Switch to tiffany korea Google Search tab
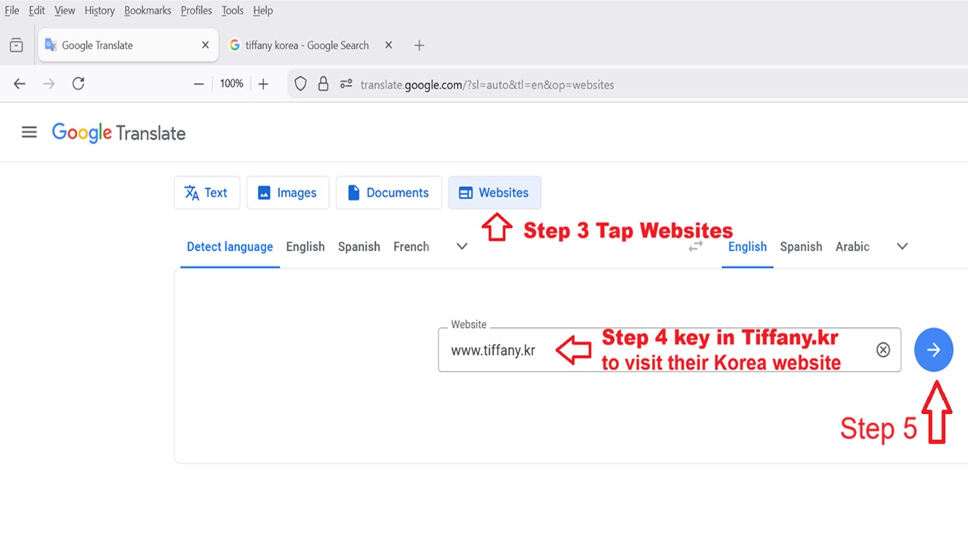The width and height of the screenshot is (968, 544). pyautogui.click(x=306, y=45)
